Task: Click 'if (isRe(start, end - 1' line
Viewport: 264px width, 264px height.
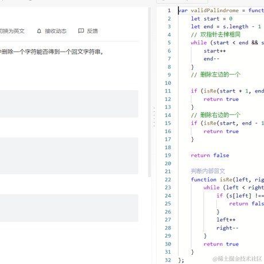Action: point(227,123)
